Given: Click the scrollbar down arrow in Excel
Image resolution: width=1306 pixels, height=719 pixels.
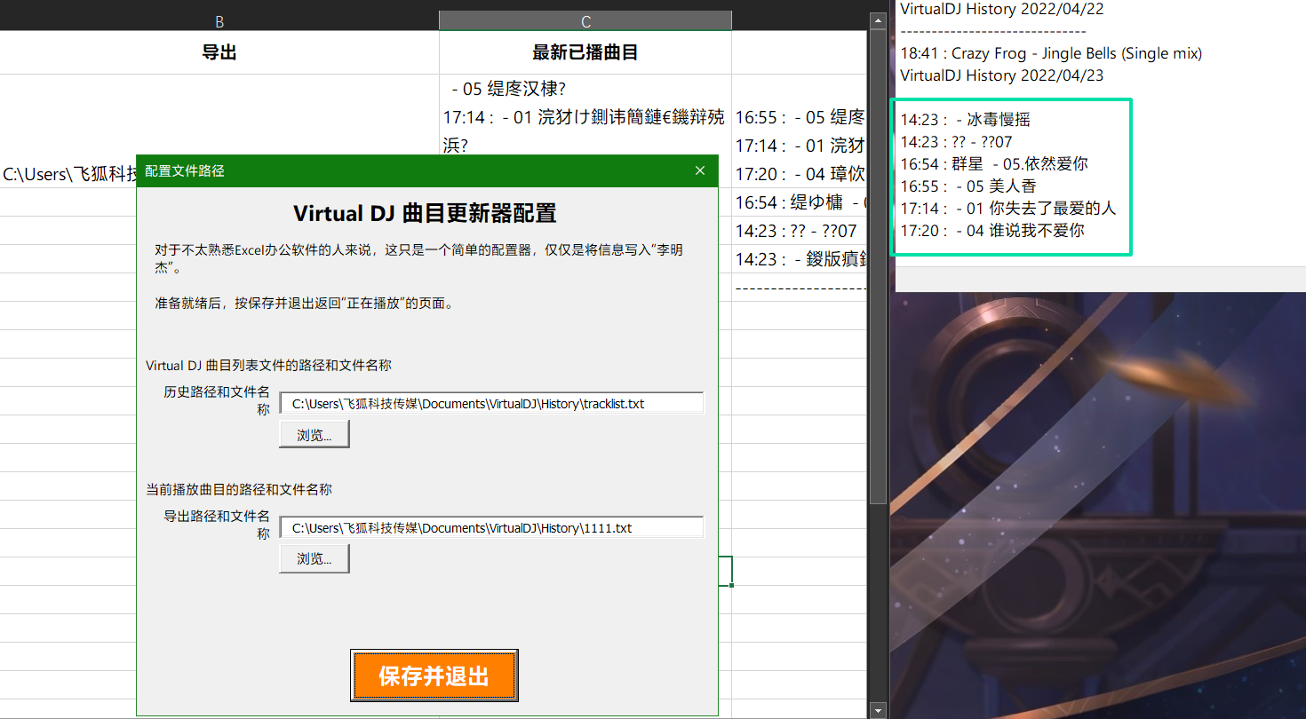Looking at the screenshot, I should [x=878, y=710].
